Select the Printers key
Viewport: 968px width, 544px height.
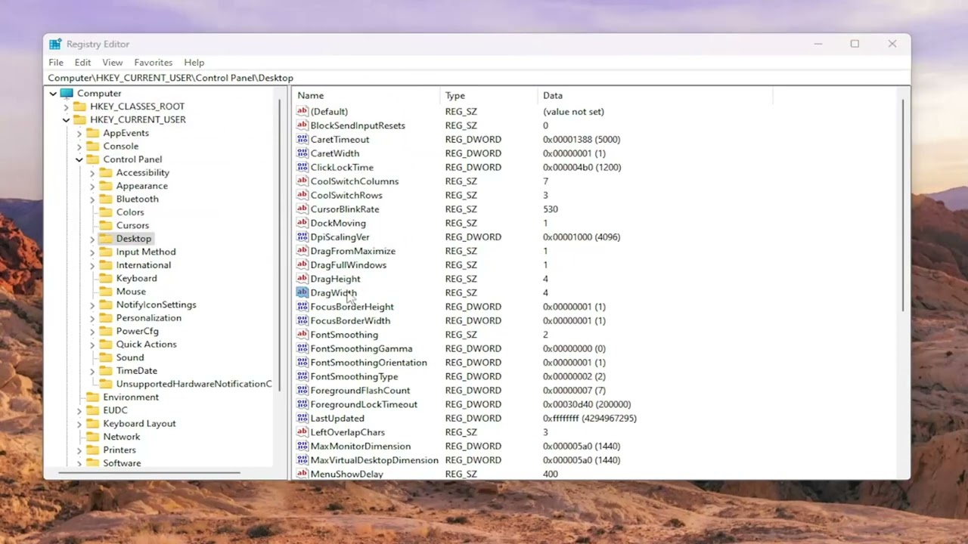119,450
